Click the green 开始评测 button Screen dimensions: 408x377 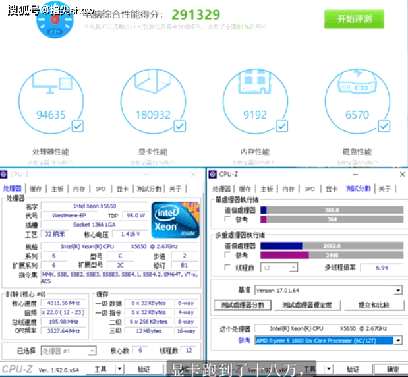click(x=354, y=19)
